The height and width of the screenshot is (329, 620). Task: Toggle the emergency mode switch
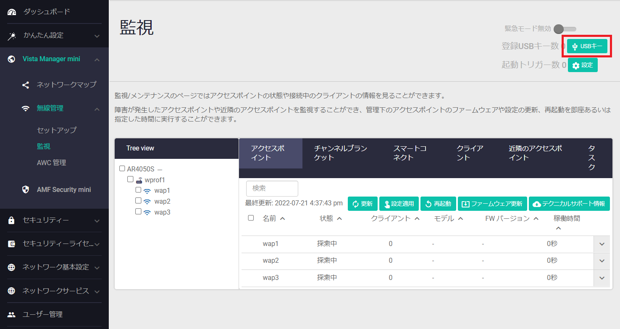565,29
